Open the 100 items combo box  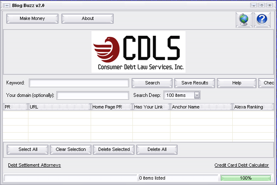coord(182,95)
